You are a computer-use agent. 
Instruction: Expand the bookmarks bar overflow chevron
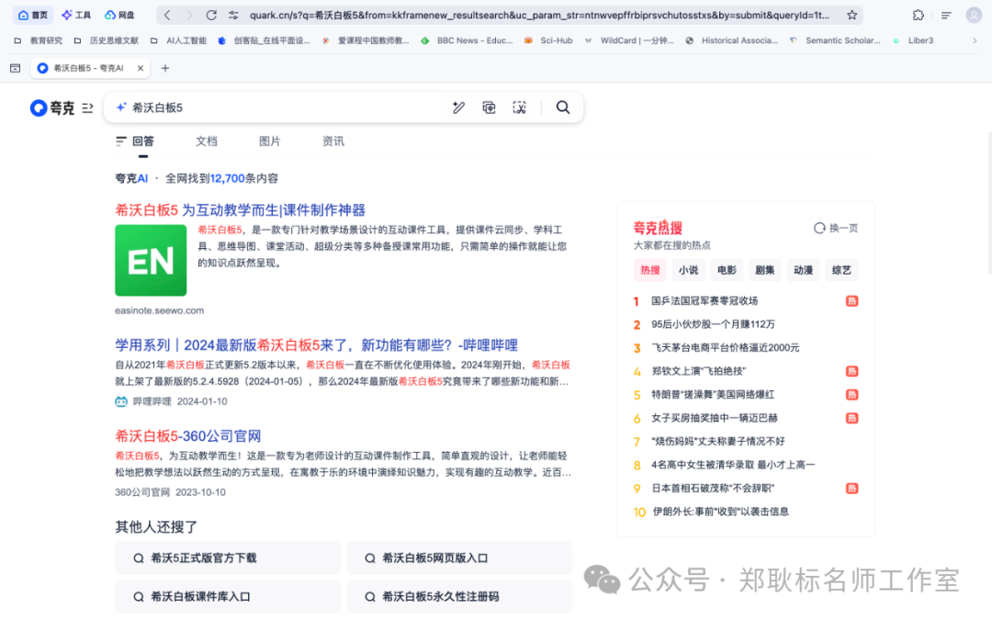click(975, 40)
